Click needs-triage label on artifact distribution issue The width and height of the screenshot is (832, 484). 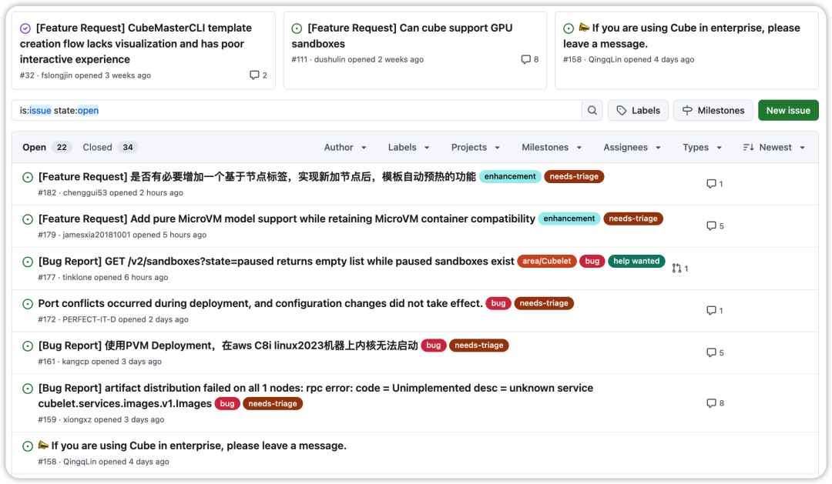pyautogui.click(x=273, y=403)
